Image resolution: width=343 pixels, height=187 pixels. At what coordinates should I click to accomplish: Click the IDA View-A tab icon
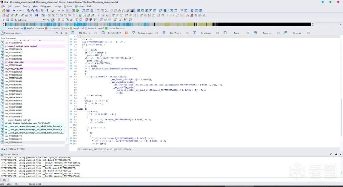tap(73, 33)
